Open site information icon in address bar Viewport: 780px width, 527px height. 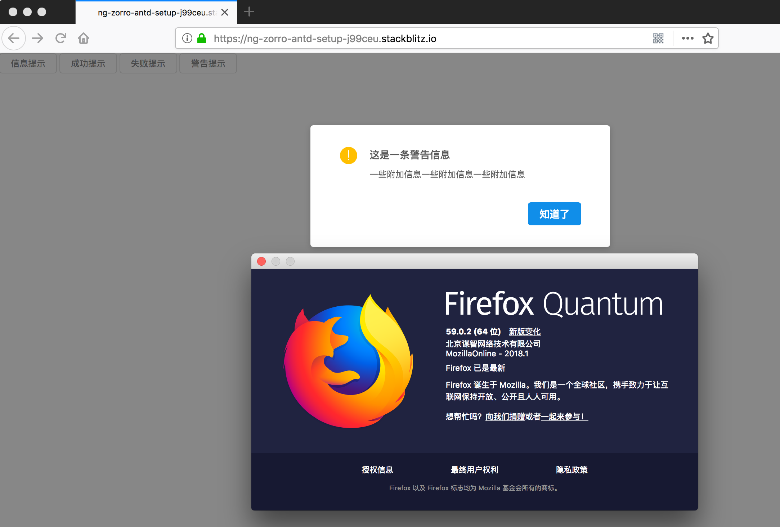click(x=187, y=38)
